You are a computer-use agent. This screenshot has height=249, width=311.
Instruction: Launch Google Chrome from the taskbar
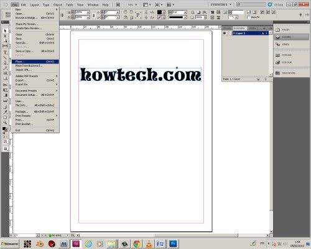[x=137, y=243]
